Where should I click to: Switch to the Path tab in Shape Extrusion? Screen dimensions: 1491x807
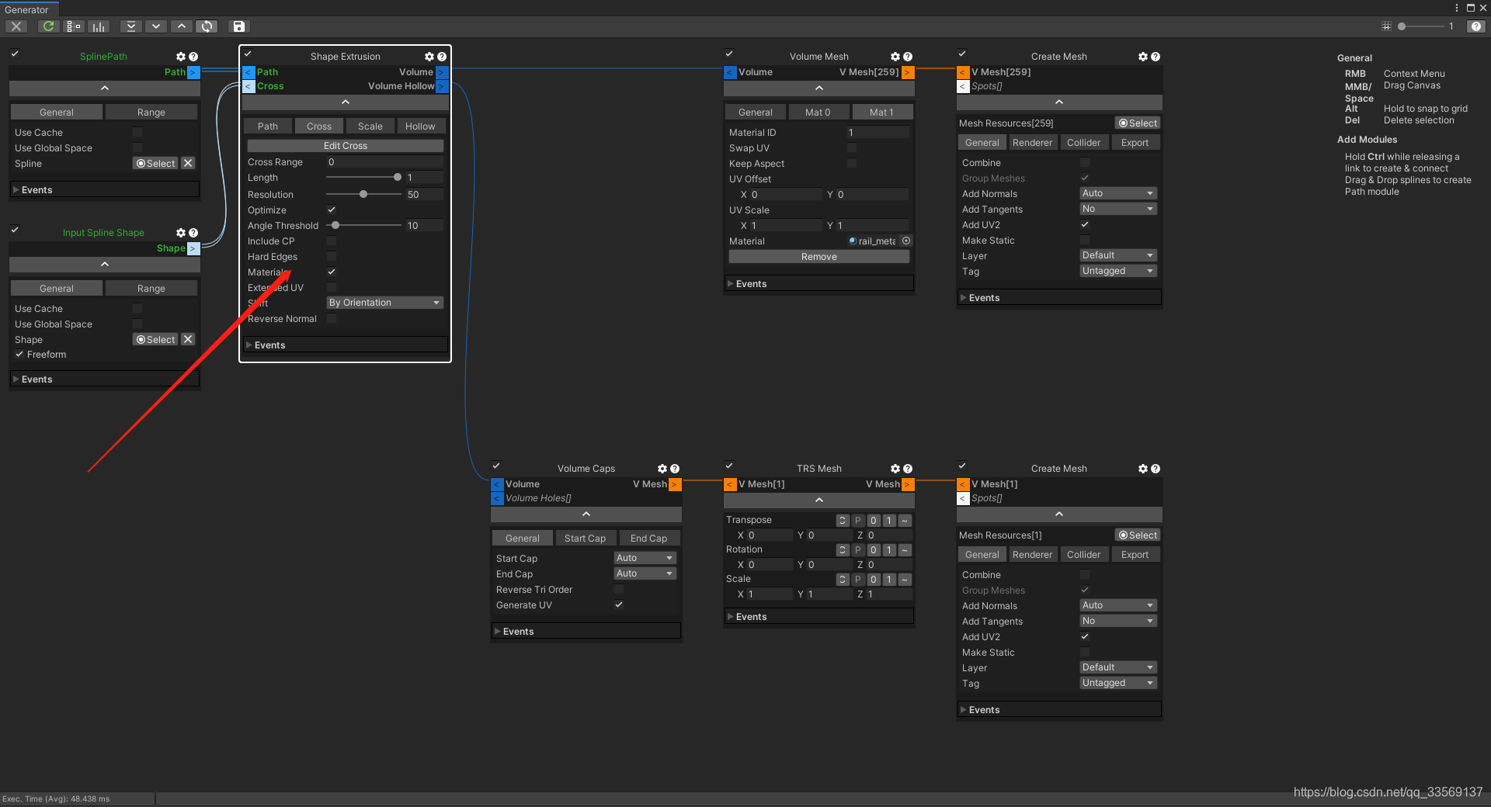(268, 126)
